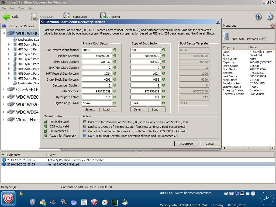Click the Properties scrollbar right arrow
The image size is (276, 207).
pyautogui.click(x=273, y=148)
